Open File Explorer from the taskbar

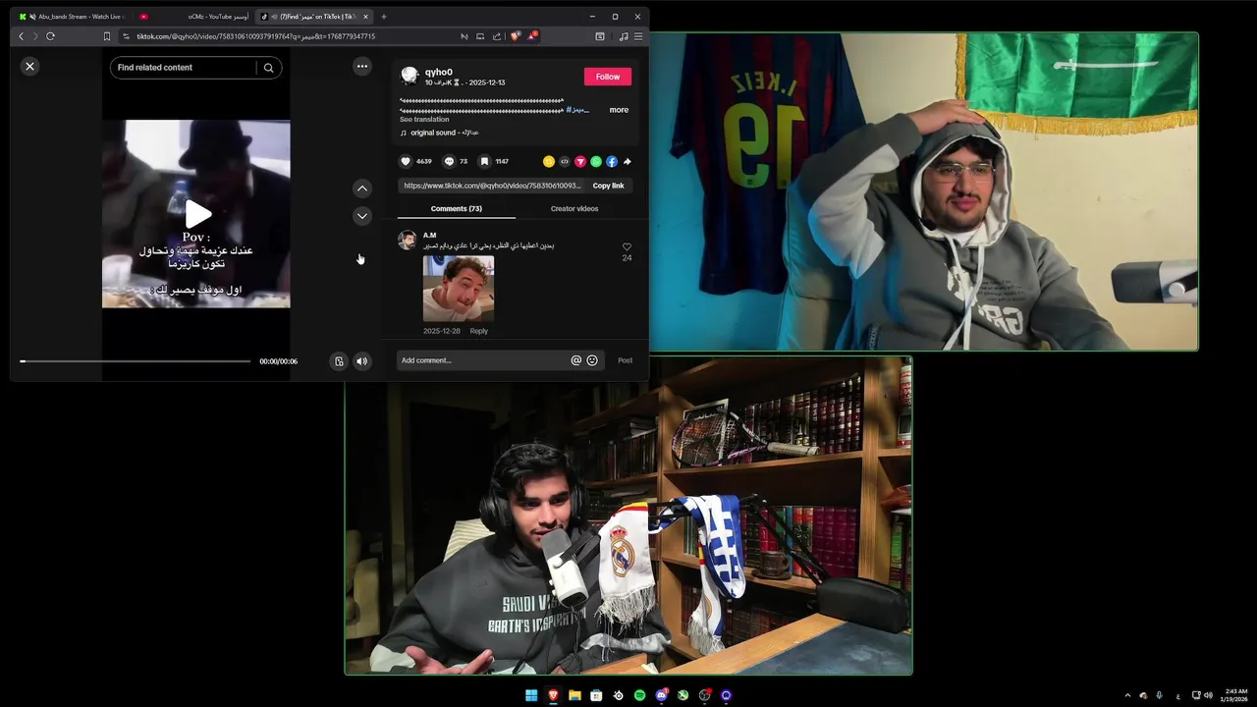click(574, 695)
